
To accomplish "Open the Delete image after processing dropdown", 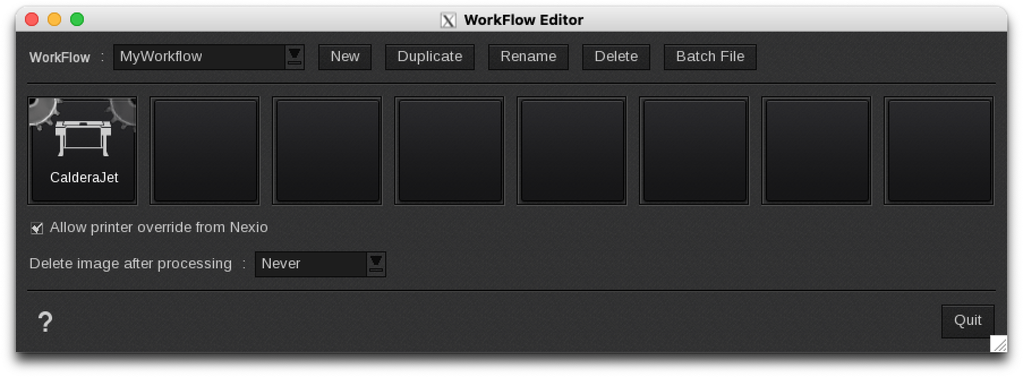I will point(376,264).
